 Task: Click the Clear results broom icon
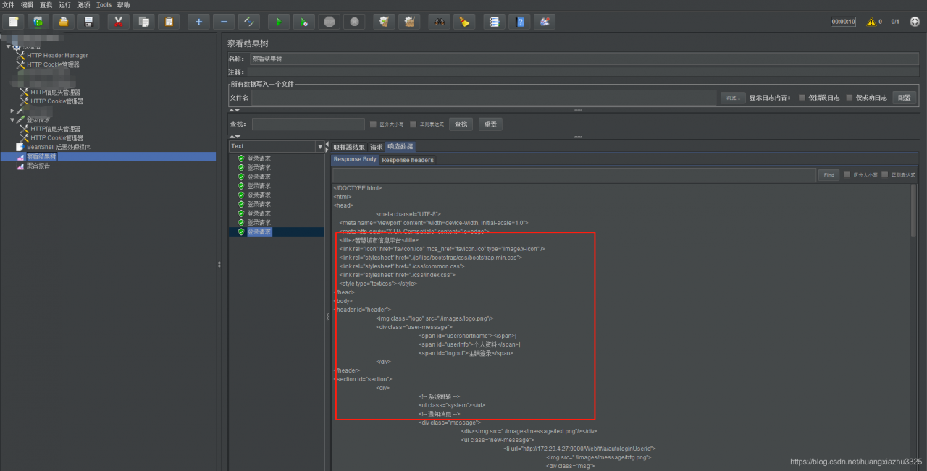(385, 21)
